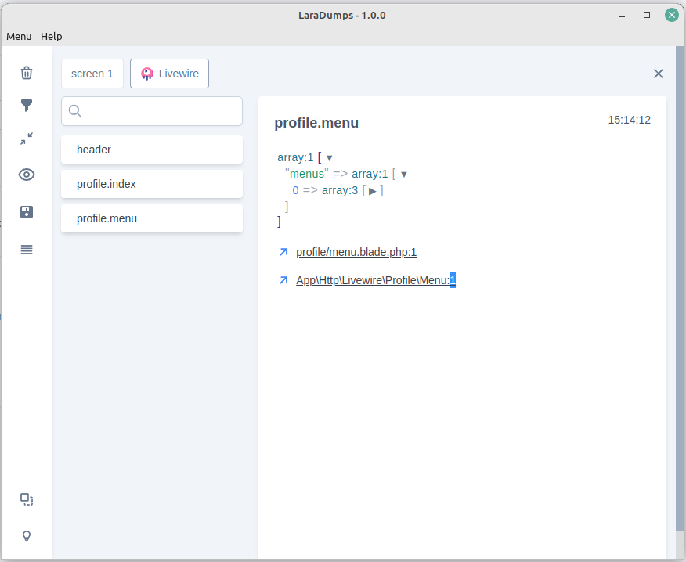Viewport: 686px width, 562px height.
Task: Click the magnifier icon in search box
Action: (x=75, y=111)
